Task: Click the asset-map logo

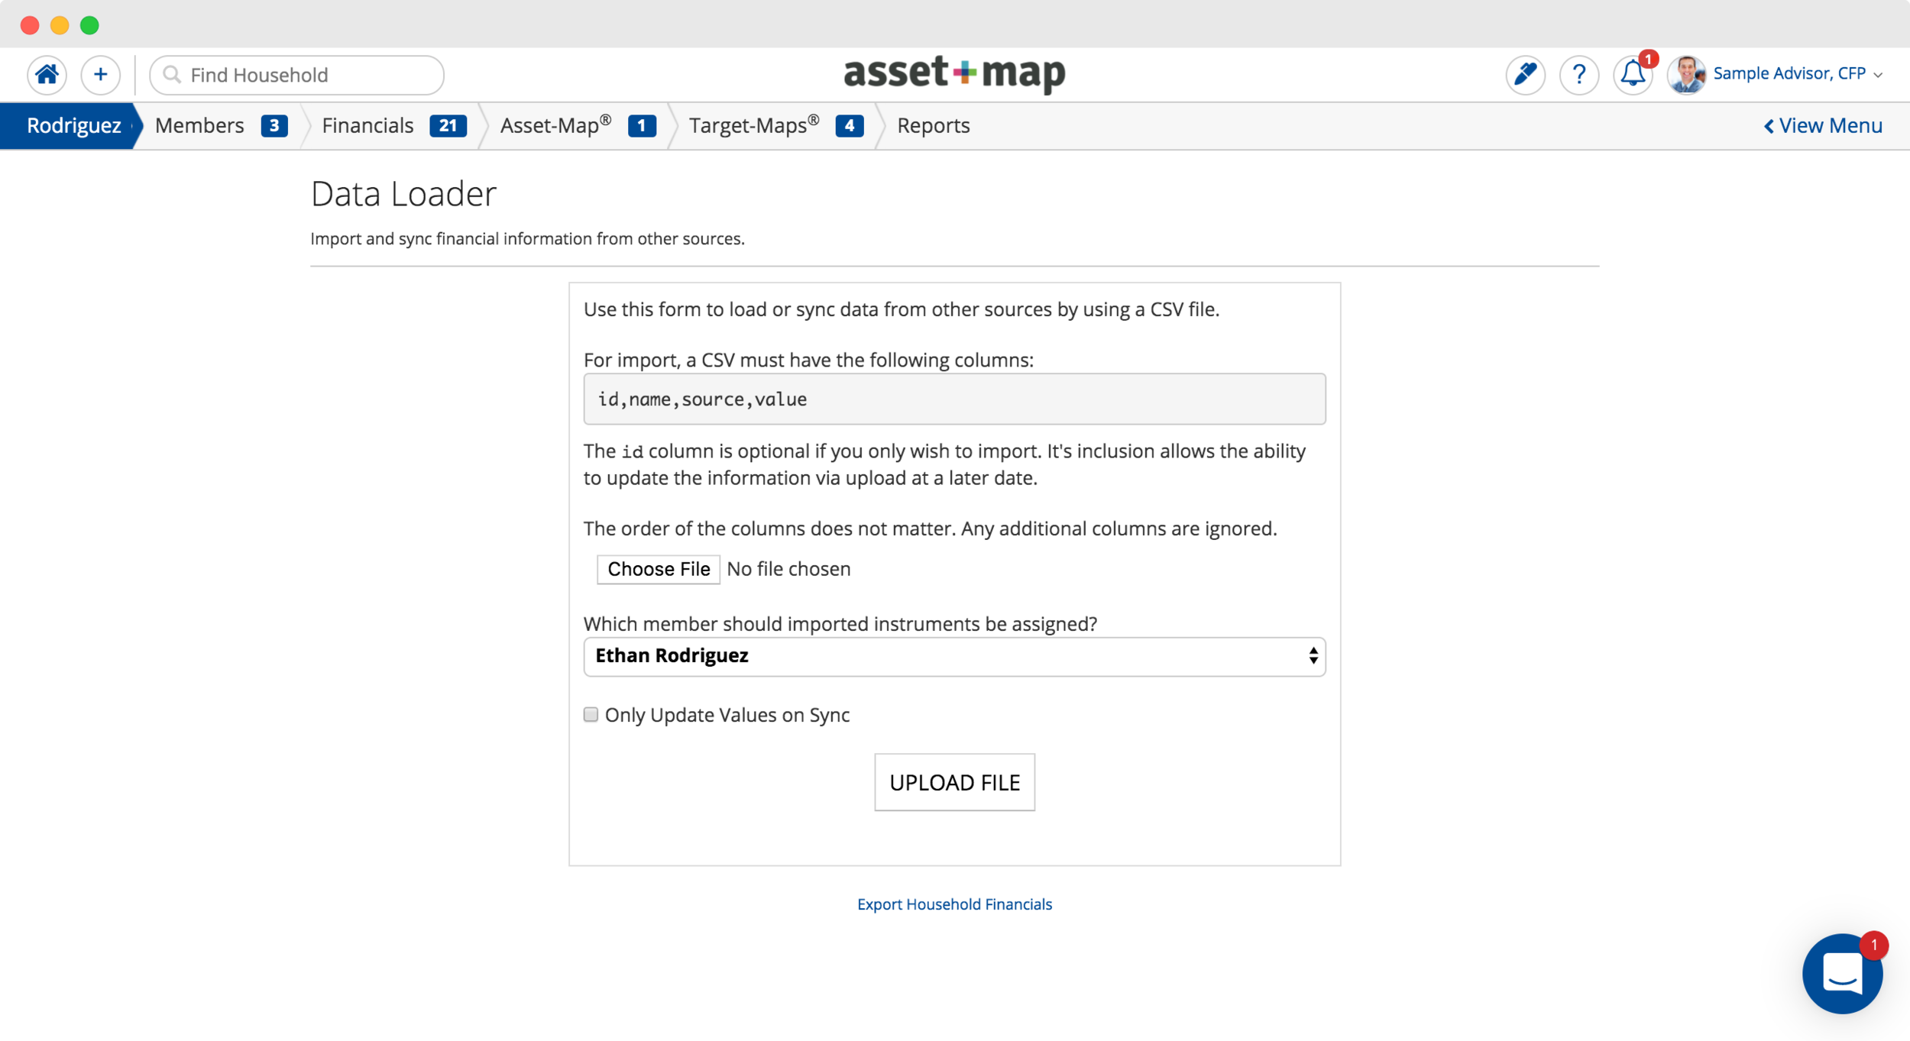Action: point(954,74)
